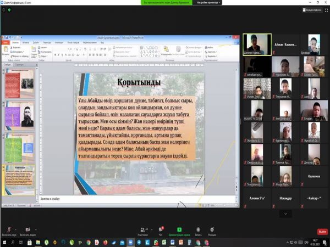
Task: Select the Abai portrait slide thumbnail
Action: (x=20, y=116)
